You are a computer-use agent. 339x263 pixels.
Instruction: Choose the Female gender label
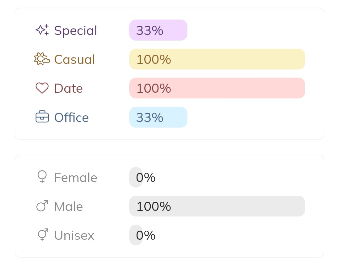pyautogui.click(x=75, y=178)
